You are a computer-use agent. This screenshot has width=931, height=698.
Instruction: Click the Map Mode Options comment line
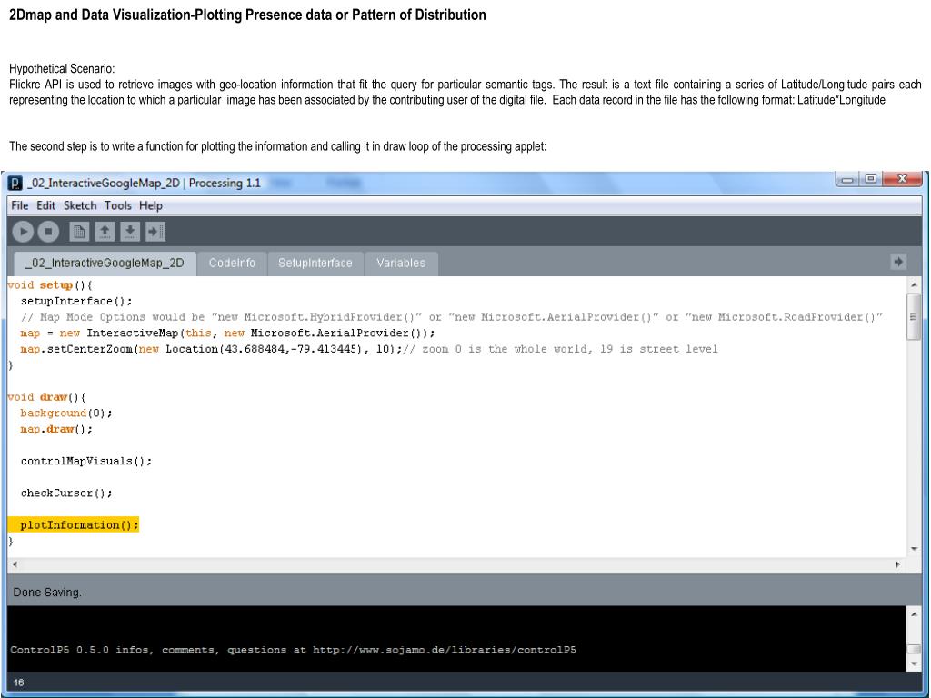(x=451, y=317)
